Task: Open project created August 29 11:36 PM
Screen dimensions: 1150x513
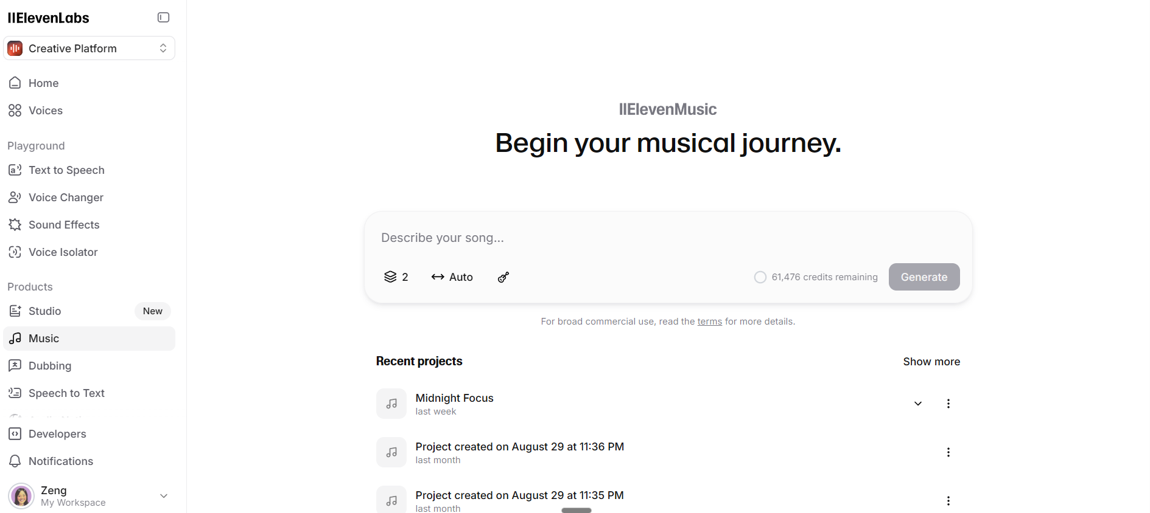Action: 520,447
